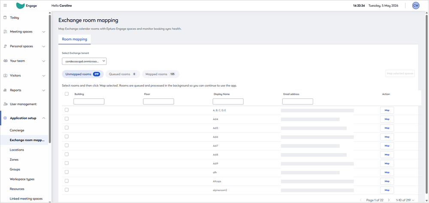The height and width of the screenshot is (203, 429).
Task: Open Locations in the sidebar
Action: pos(17,150)
